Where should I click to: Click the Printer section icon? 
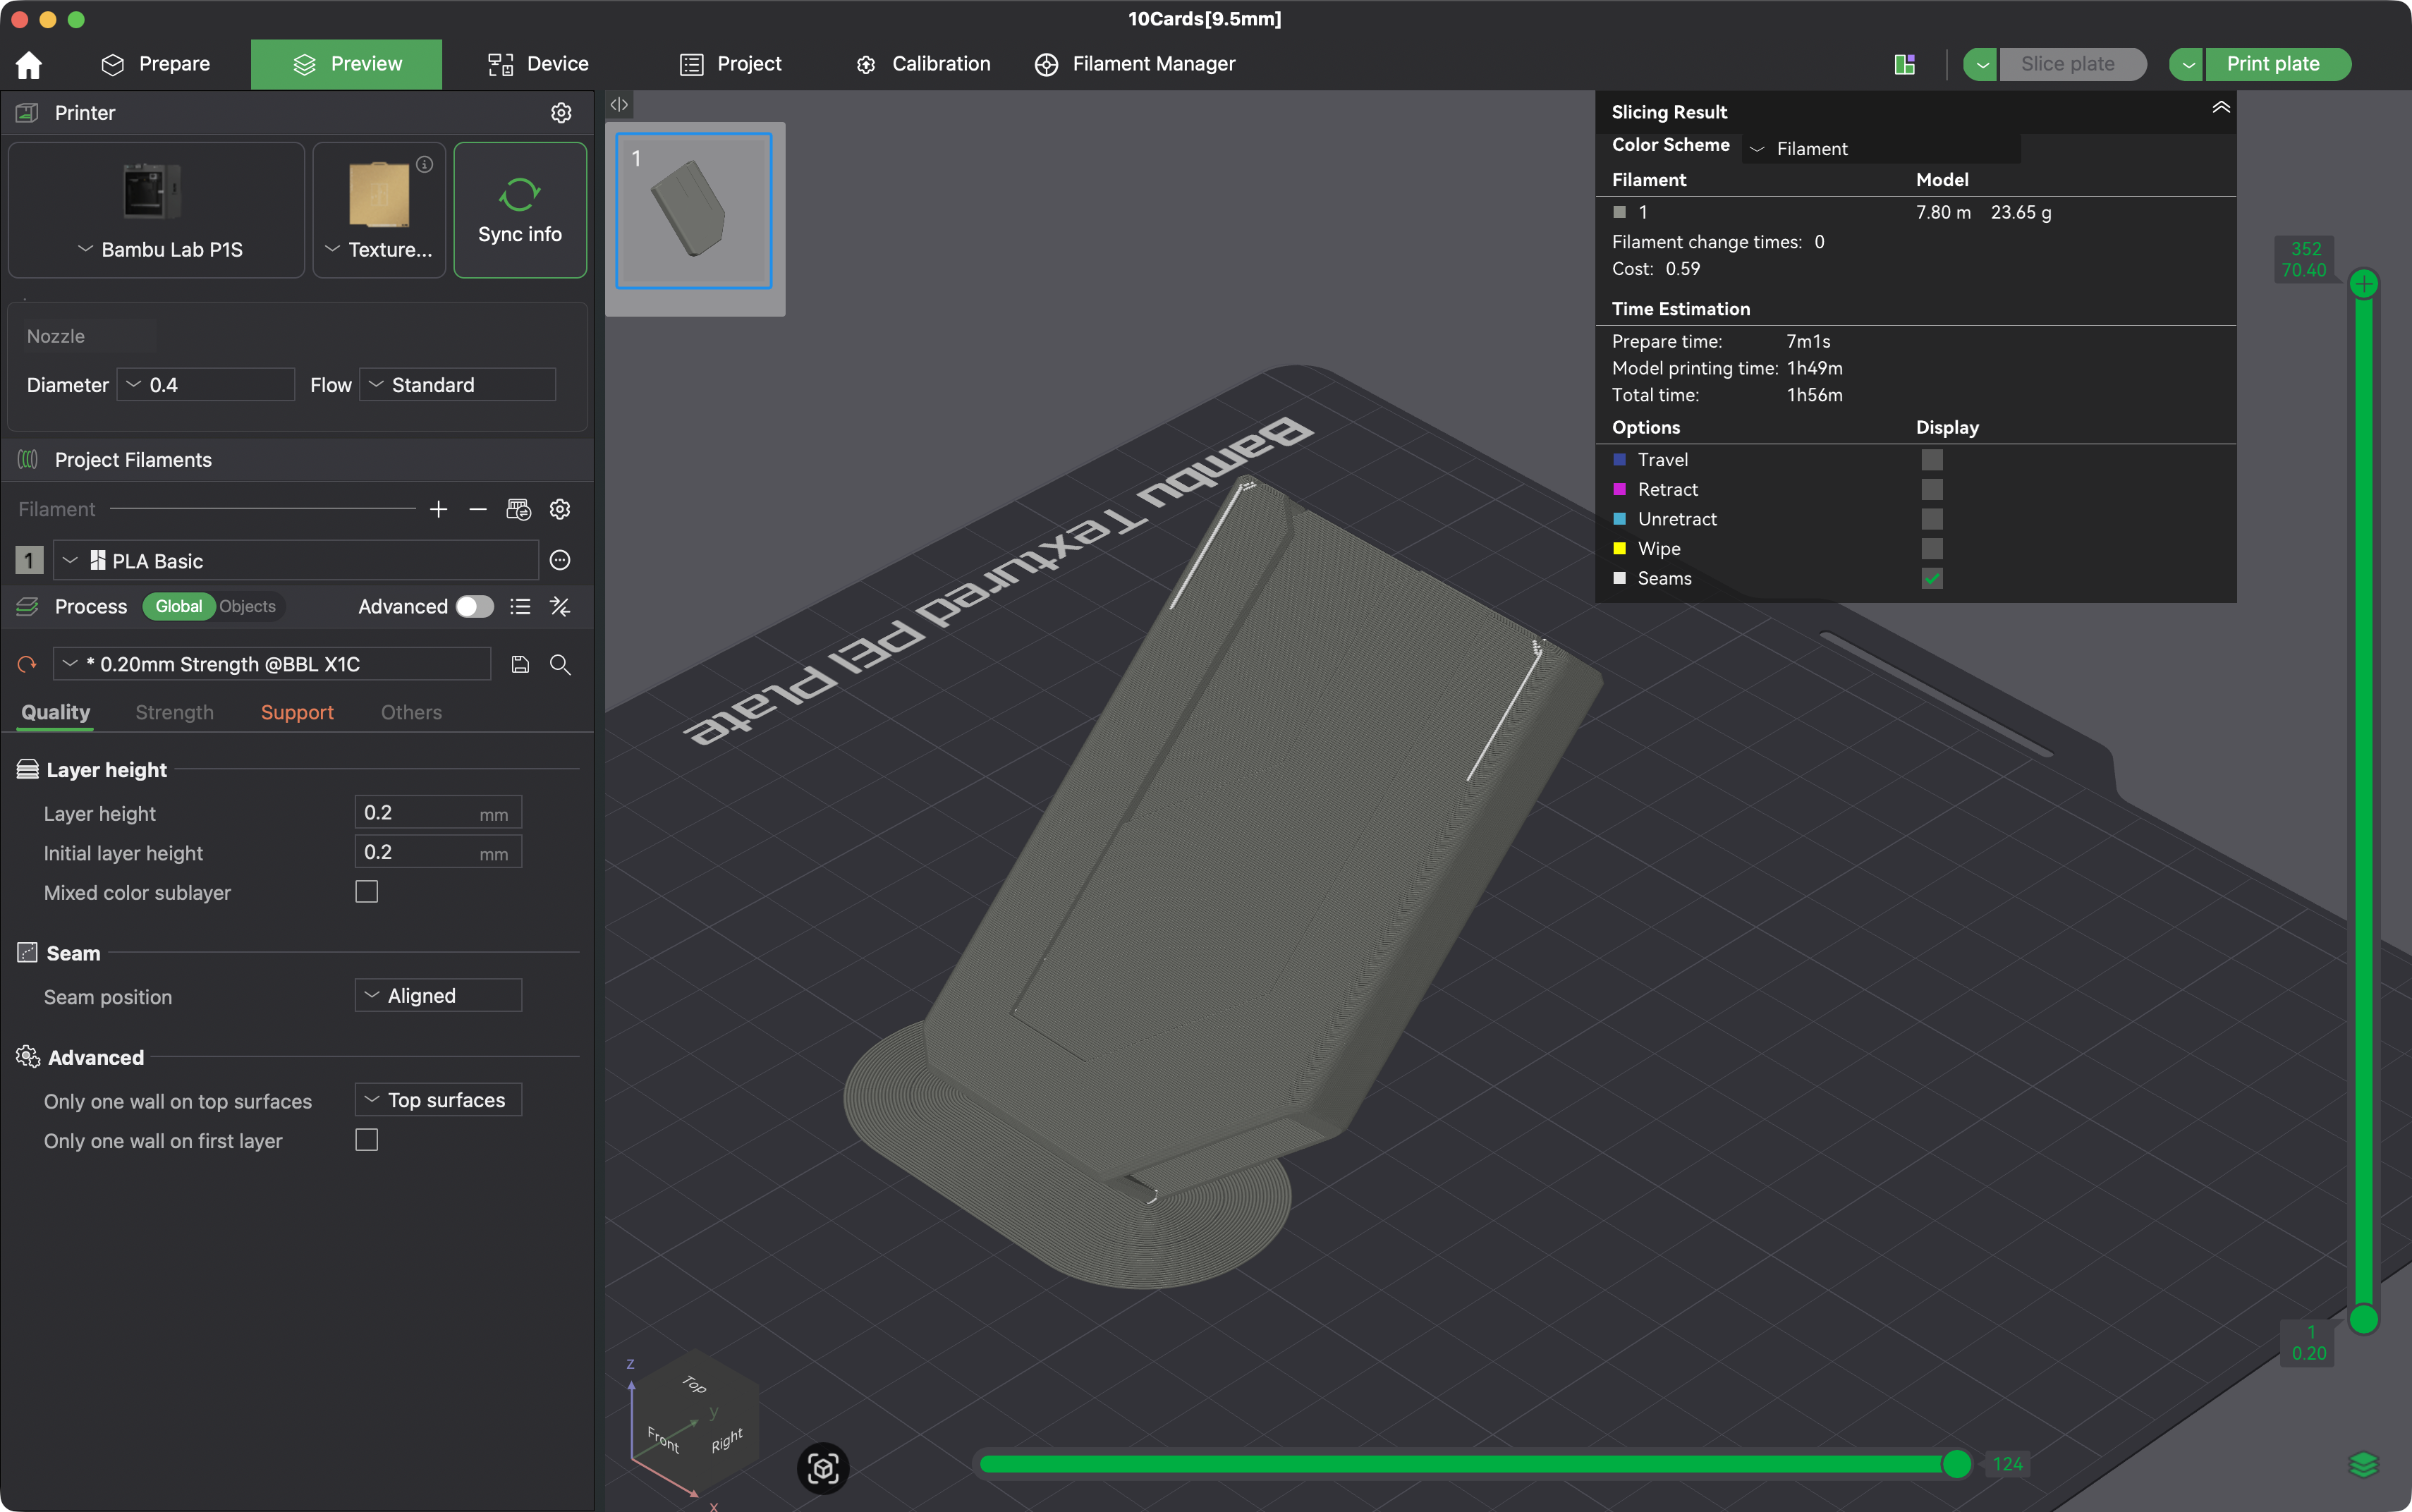[27, 113]
